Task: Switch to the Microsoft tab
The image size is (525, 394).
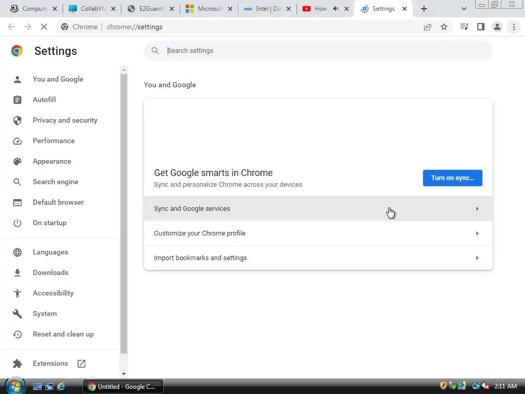Action: click(209, 9)
